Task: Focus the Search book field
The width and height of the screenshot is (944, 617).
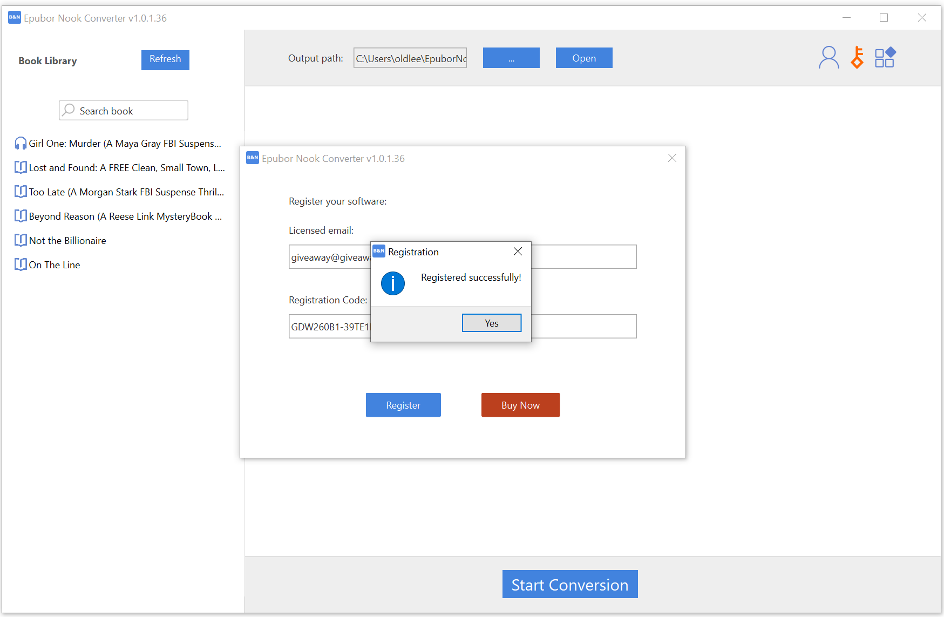Action: point(124,110)
